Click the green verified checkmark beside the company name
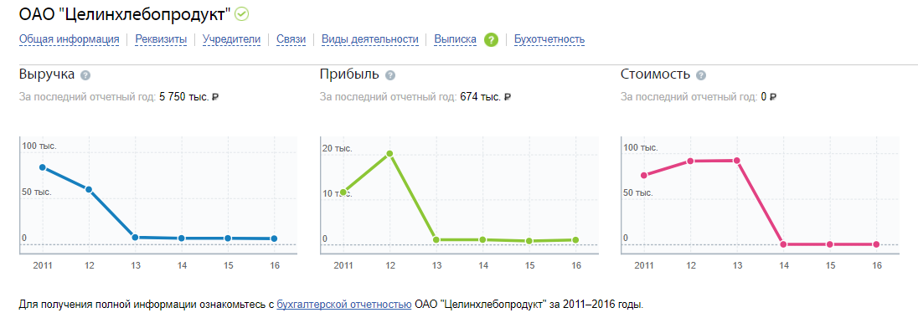Screen dimensions: 918x323 point(241,13)
